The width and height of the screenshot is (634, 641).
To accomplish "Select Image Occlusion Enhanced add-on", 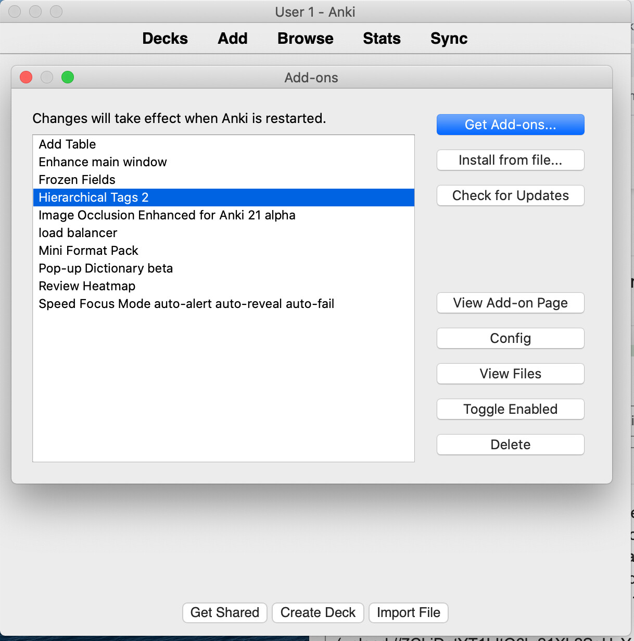I will click(x=223, y=215).
